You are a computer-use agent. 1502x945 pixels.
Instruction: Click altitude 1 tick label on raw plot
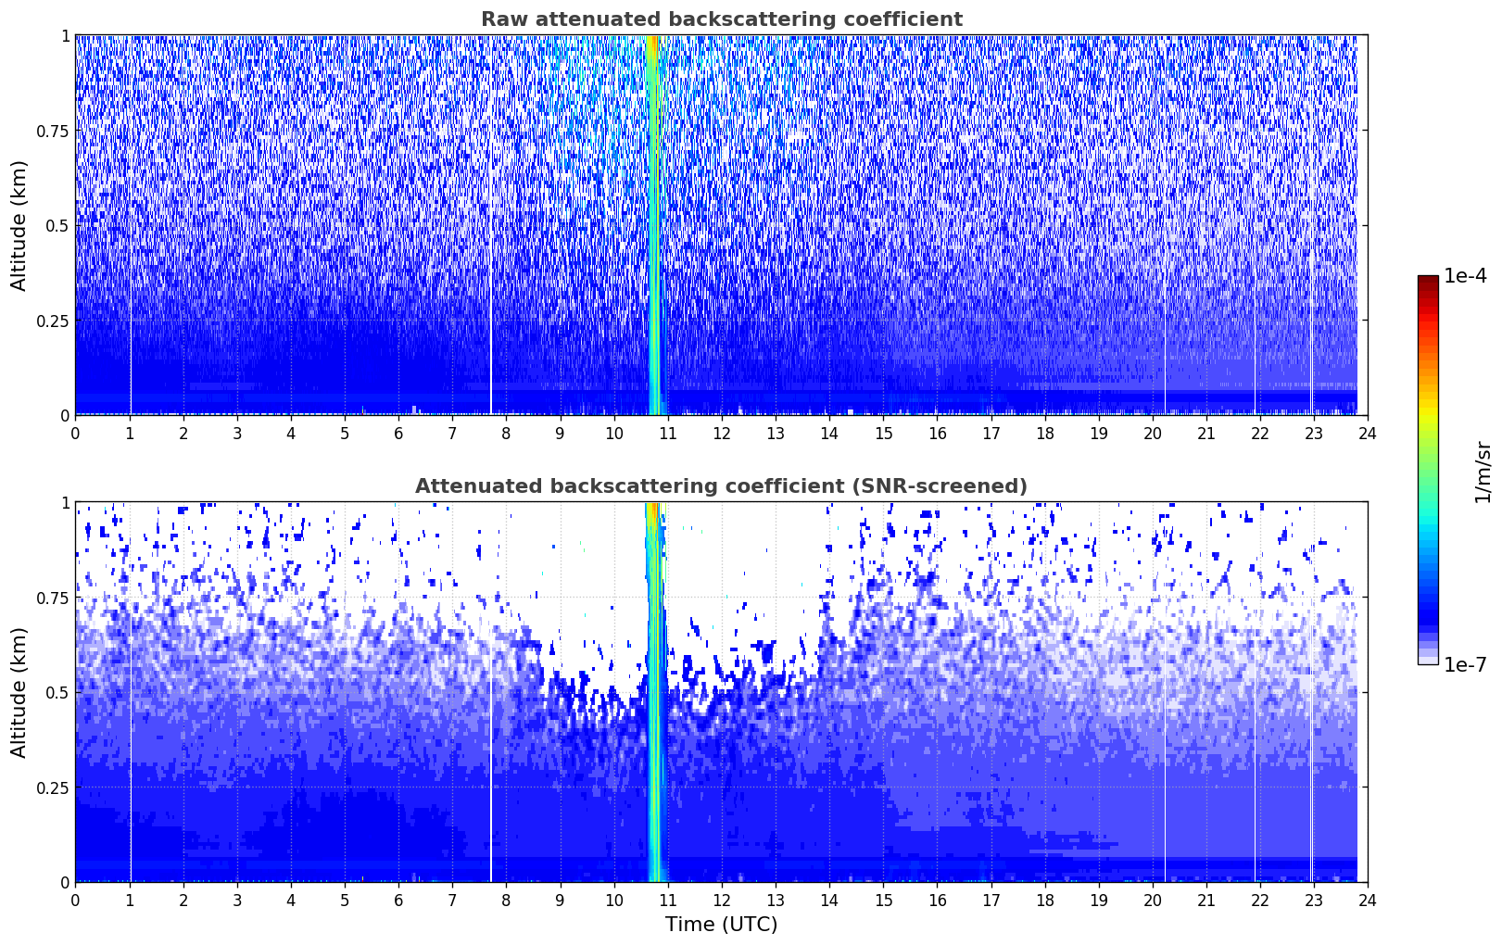[64, 35]
